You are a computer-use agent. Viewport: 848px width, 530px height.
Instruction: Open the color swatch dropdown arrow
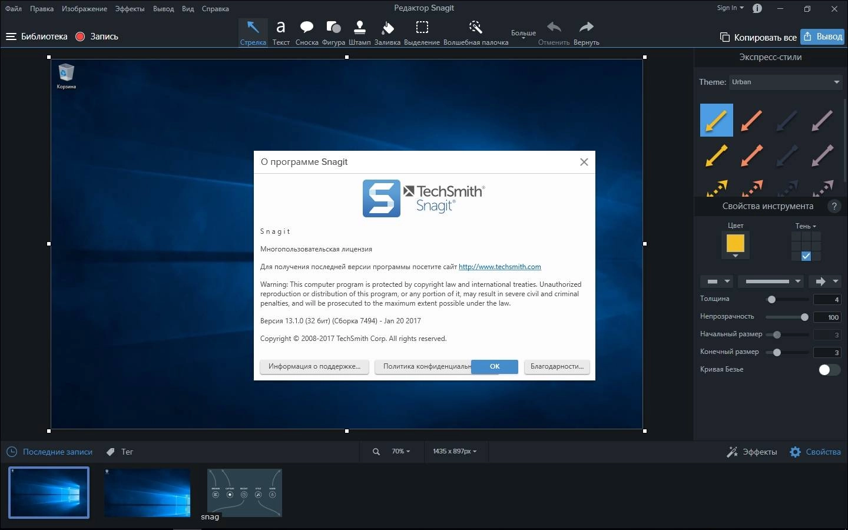click(x=735, y=256)
